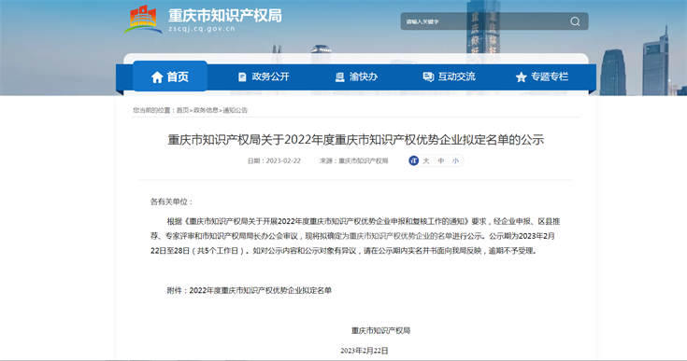Screen dimensions: 687x361
Task: Open the 互动交流 menu item
Action: pos(449,76)
